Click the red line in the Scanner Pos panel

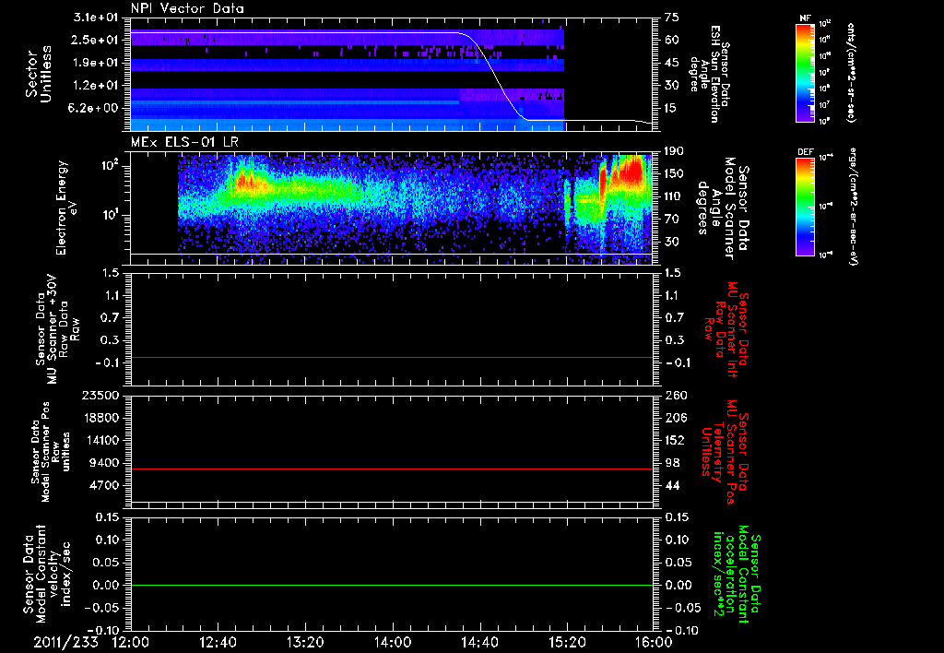392,469
